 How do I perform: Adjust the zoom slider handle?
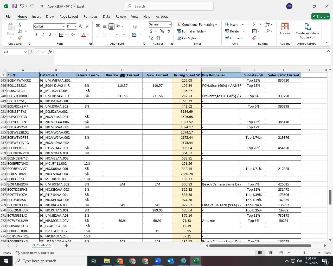pos(304,253)
